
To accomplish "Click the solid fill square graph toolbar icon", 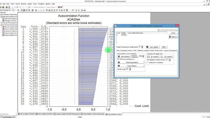I will 32,10.
